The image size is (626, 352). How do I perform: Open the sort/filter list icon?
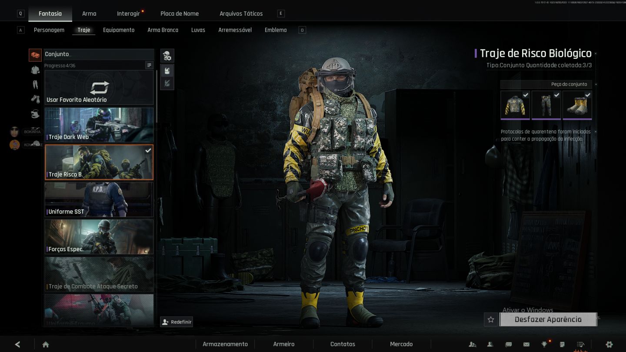point(149,65)
